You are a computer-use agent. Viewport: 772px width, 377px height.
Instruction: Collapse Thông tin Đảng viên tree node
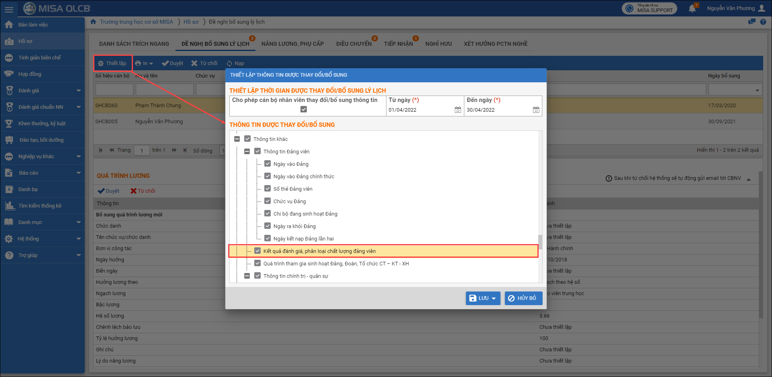(247, 151)
